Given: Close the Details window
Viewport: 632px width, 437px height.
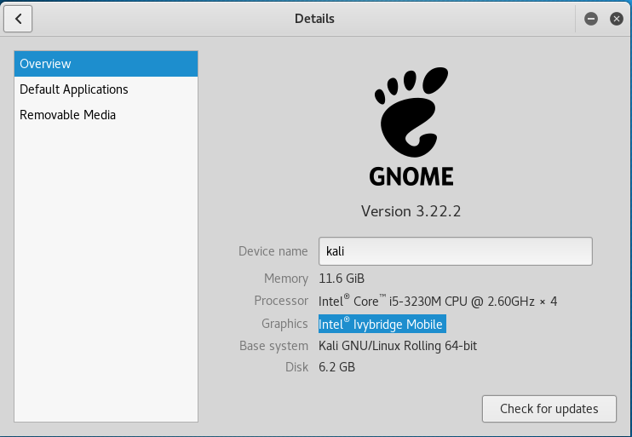Looking at the screenshot, I should pos(617,19).
